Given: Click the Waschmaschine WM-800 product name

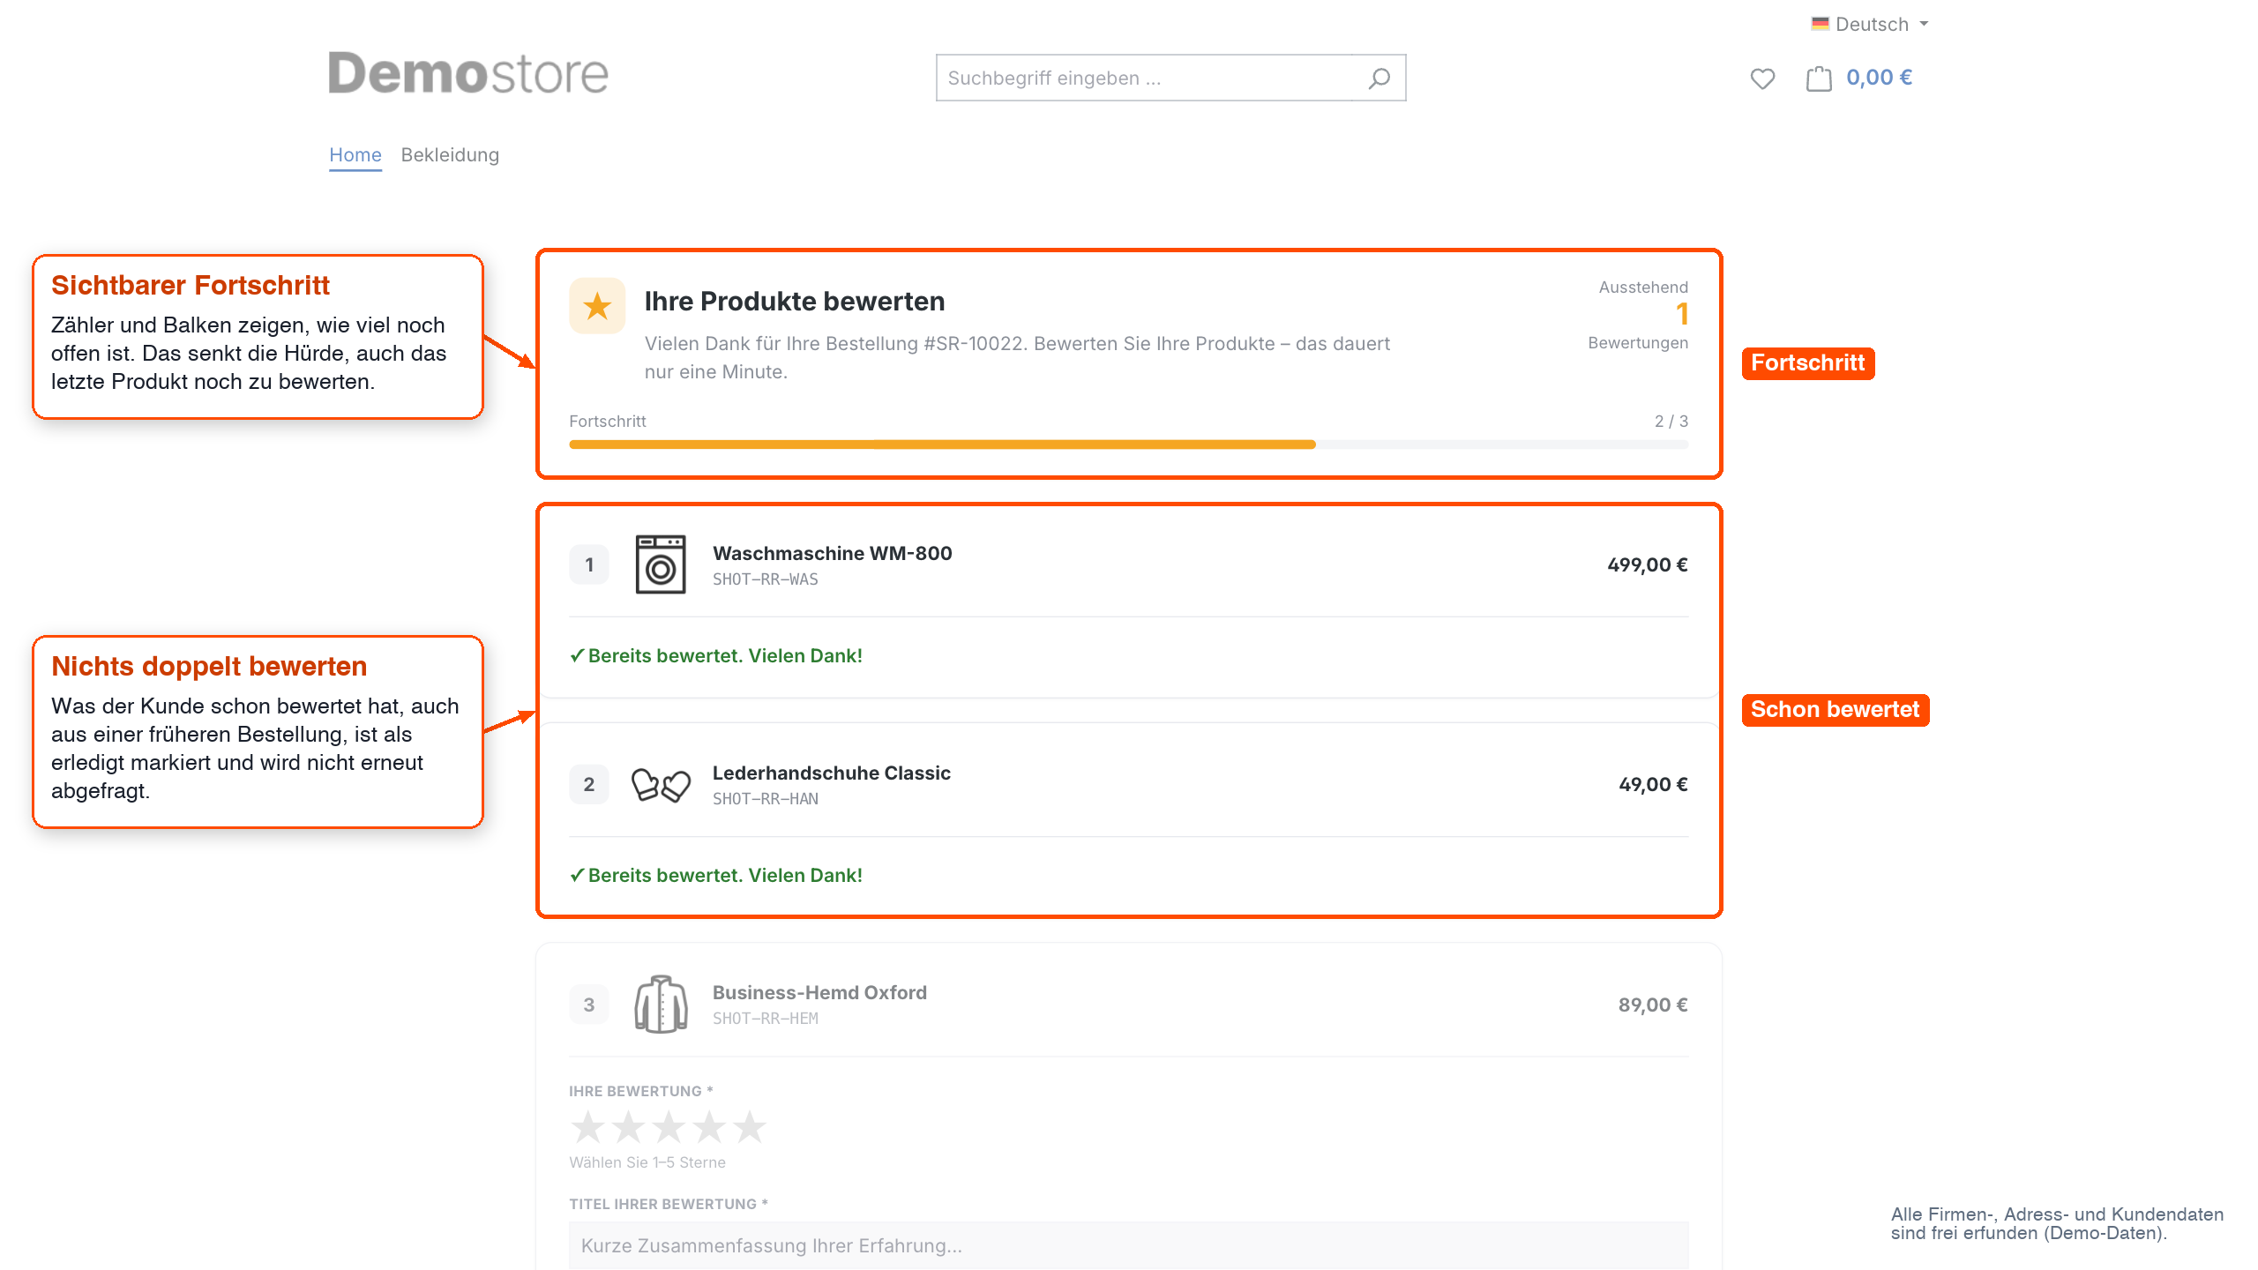Looking at the screenshot, I should click(x=833, y=553).
